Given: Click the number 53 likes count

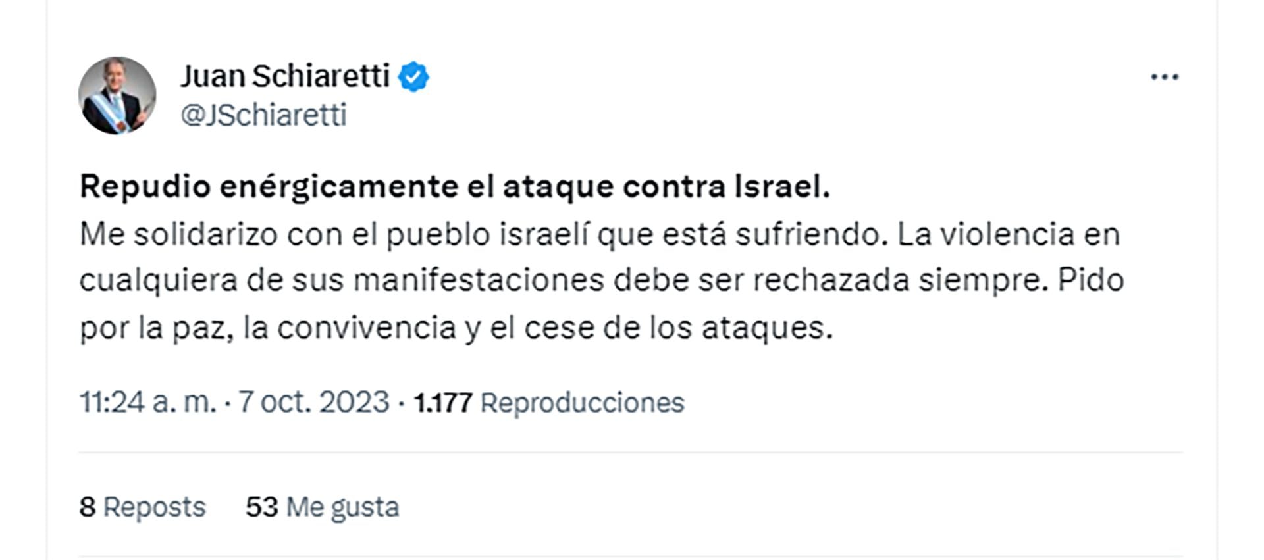Looking at the screenshot, I should tap(261, 507).
